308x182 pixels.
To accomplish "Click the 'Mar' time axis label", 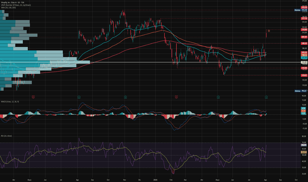I will pyautogui.click(x=185, y=180).
